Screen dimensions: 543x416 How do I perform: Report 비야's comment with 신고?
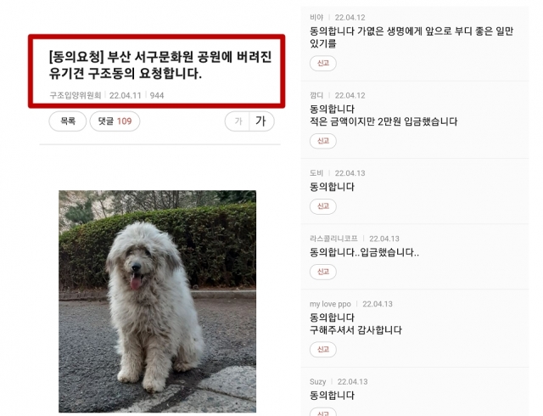[x=322, y=63]
